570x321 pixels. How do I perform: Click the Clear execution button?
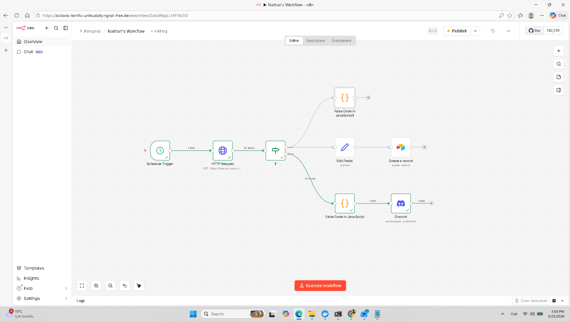click(x=531, y=301)
